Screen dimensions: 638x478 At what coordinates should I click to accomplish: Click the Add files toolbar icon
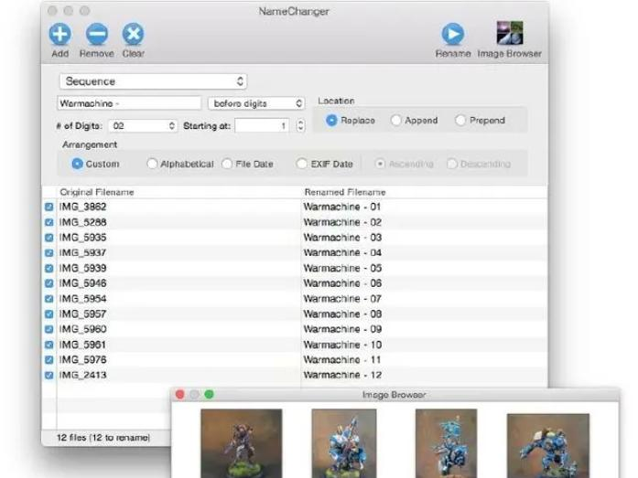60,35
